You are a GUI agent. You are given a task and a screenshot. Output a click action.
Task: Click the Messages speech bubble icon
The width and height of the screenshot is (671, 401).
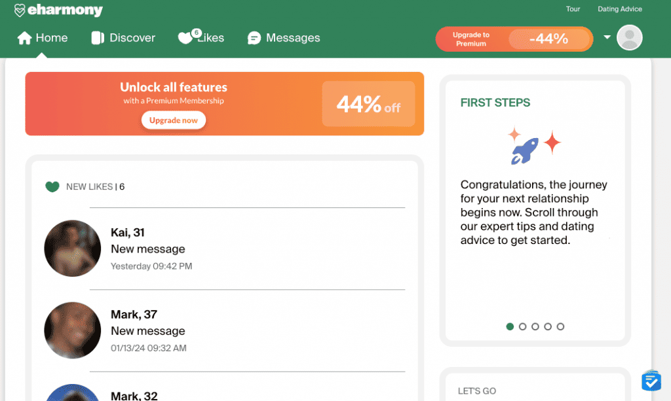(x=254, y=39)
